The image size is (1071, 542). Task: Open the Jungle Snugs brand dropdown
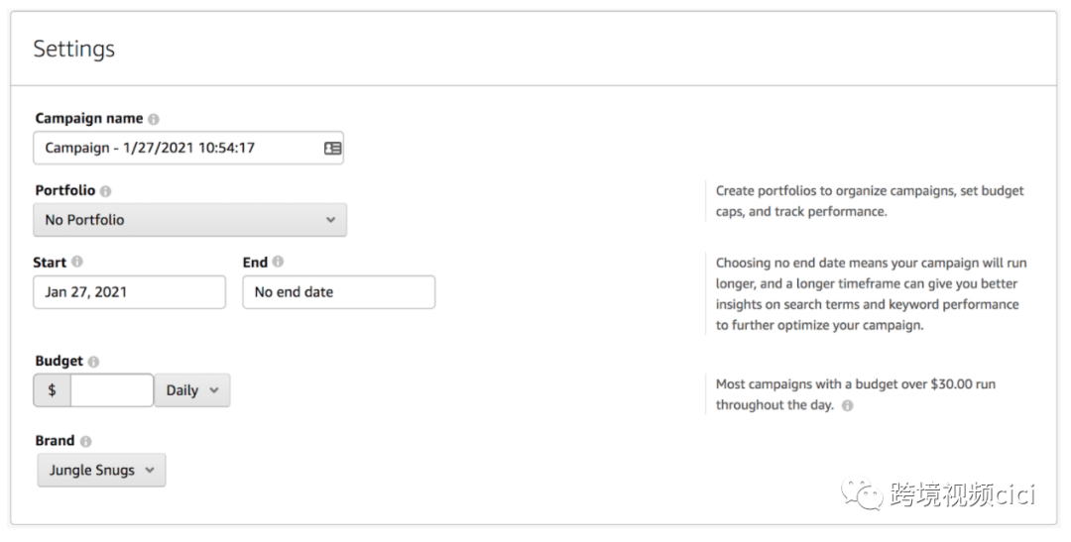click(101, 471)
